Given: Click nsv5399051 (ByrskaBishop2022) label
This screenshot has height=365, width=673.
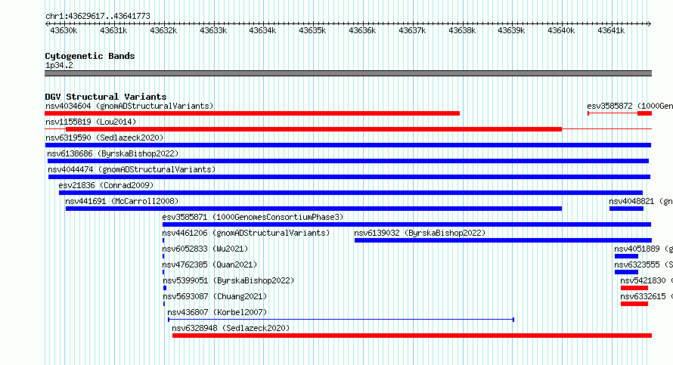Looking at the screenshot, I should [228, 280].
